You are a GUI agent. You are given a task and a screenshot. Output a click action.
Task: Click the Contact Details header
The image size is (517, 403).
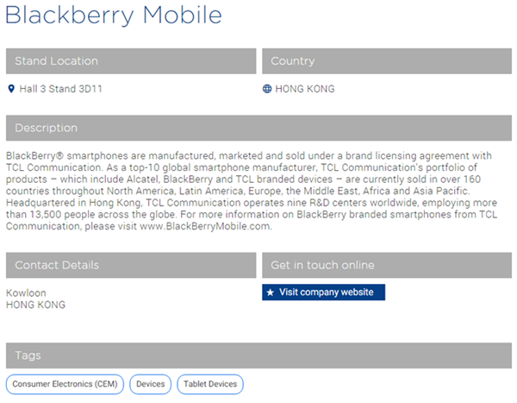[131, 265]
